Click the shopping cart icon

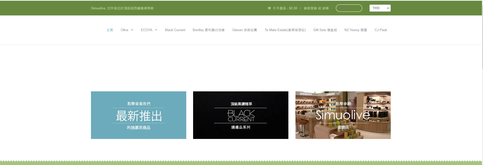(x=269, y=8)
